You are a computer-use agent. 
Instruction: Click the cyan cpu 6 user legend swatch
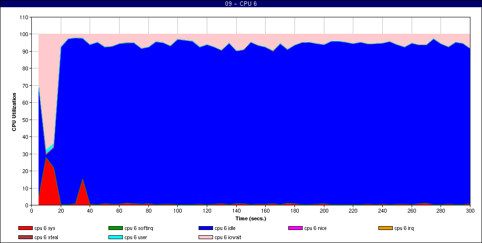[x=115, y=238]
